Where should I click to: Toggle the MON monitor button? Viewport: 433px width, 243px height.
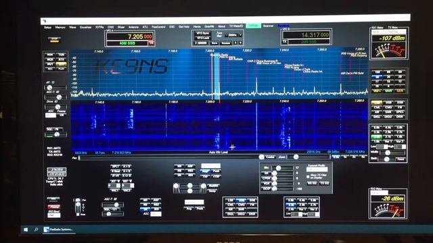point(50,55)
